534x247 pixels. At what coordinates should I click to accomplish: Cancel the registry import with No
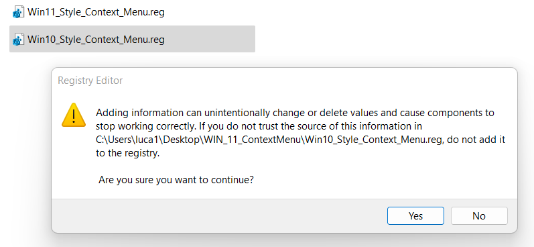pyautogui.click(x=479, y=215)
